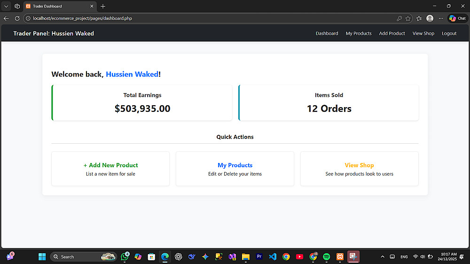
Task: Switch to Microsoft Edge in the taskbar
Action: [165, 257]
